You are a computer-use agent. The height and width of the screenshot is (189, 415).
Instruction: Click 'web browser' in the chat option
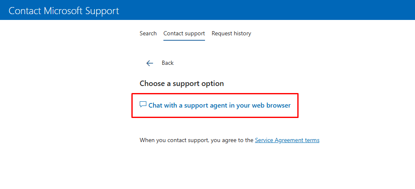click(x=271, y=105)
